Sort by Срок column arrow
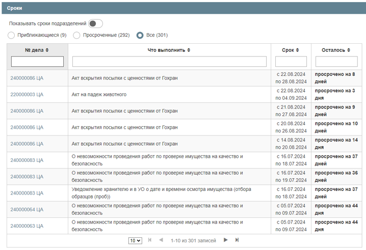366x250 pixels. (297, 50)
